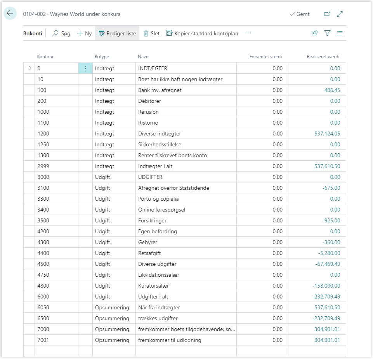Open the Søg search action
The height and width of the screenshot is (359, 373).
(x=61, y=33)
